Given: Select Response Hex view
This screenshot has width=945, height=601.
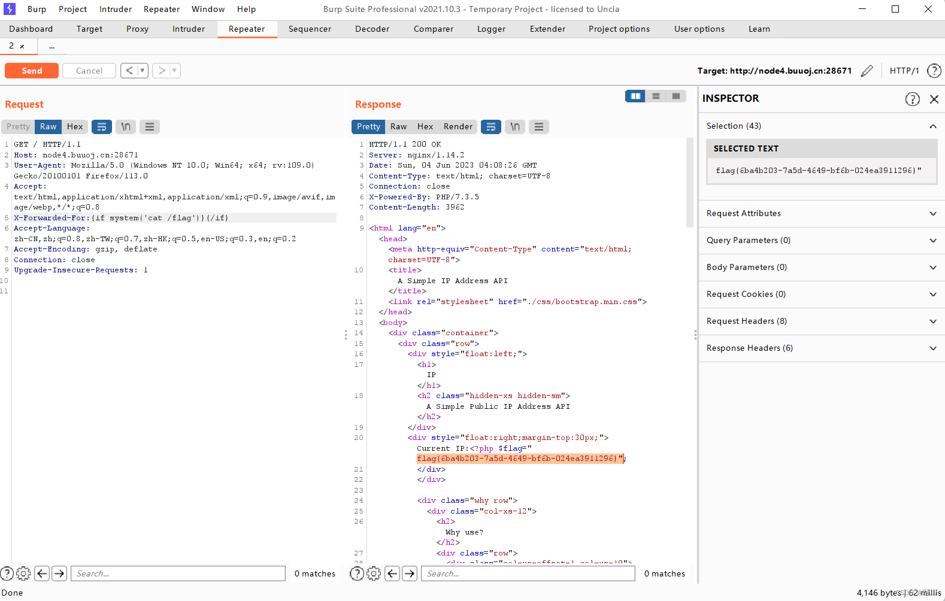Looking at the screenshot, I should [x=425, y=126].
